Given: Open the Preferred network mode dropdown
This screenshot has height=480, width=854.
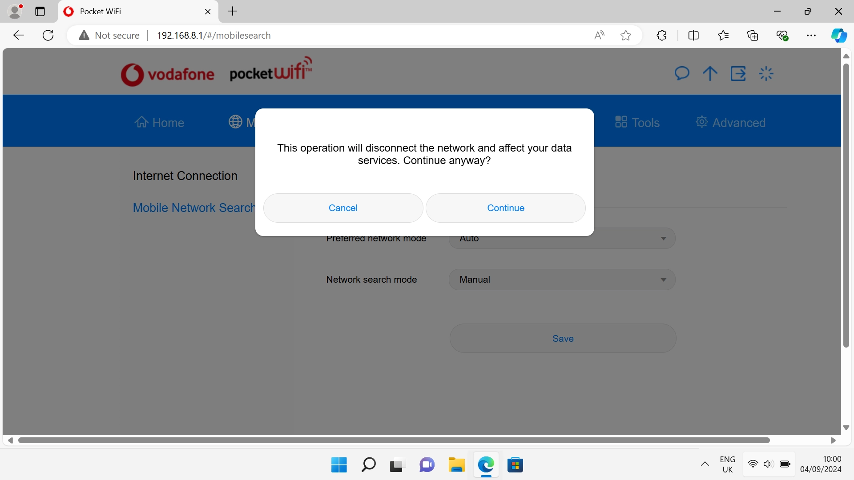Looking at the screenshot, I should point(562,238).
